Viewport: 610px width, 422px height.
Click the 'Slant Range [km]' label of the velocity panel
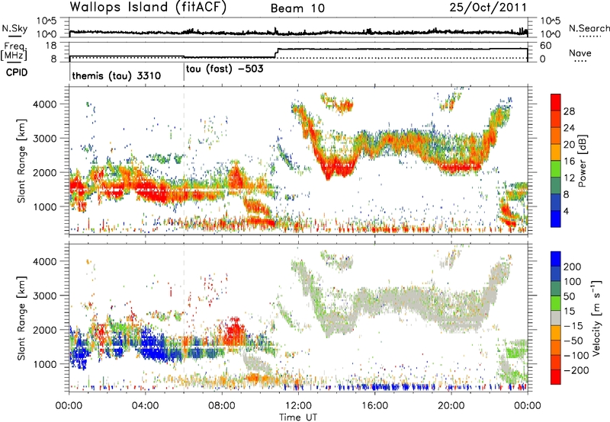point(21,318)
